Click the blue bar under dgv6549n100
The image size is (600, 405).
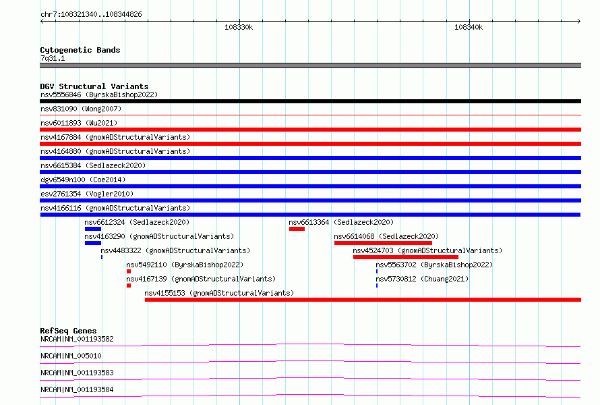point(310,186)
